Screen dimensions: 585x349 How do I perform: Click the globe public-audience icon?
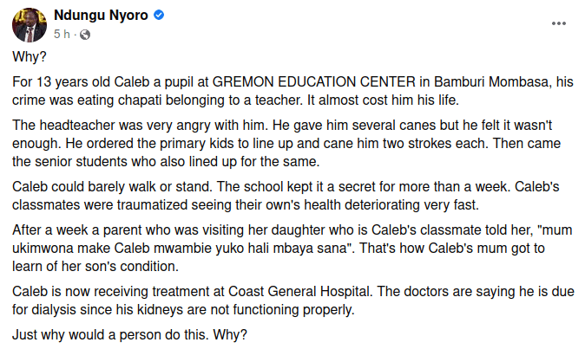(85, 35)
